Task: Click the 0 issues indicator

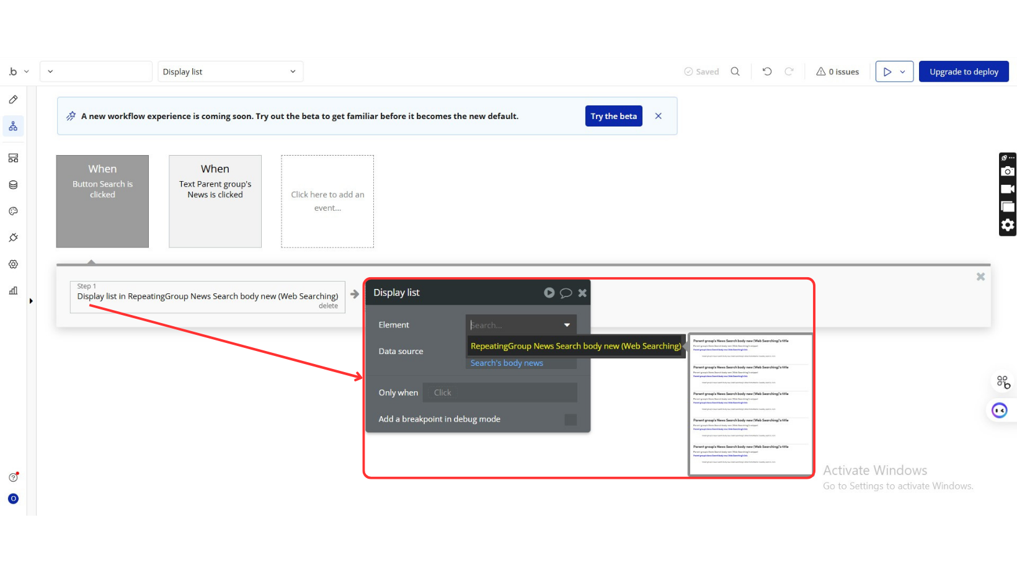Action: tap(837, 72)
